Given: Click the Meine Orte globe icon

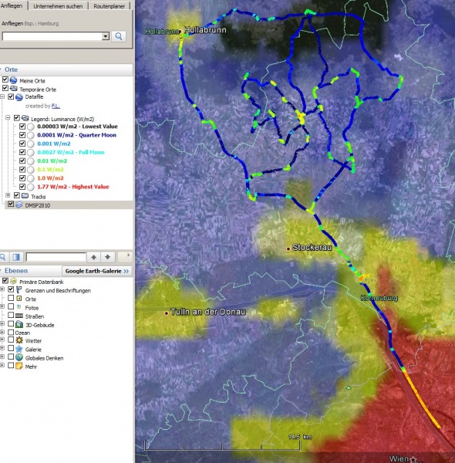Looking at the screenshot, I should pos(13,80).
